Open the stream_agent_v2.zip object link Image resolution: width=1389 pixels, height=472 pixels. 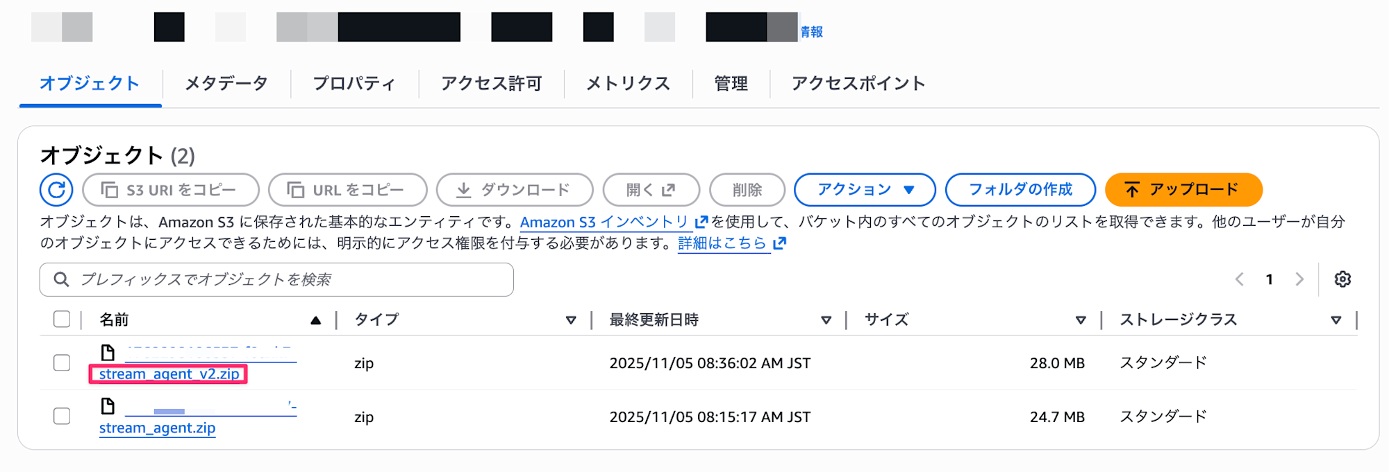(169, 374)
